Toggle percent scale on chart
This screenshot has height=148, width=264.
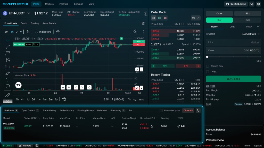pyautogui.click(x=129, y=99)
